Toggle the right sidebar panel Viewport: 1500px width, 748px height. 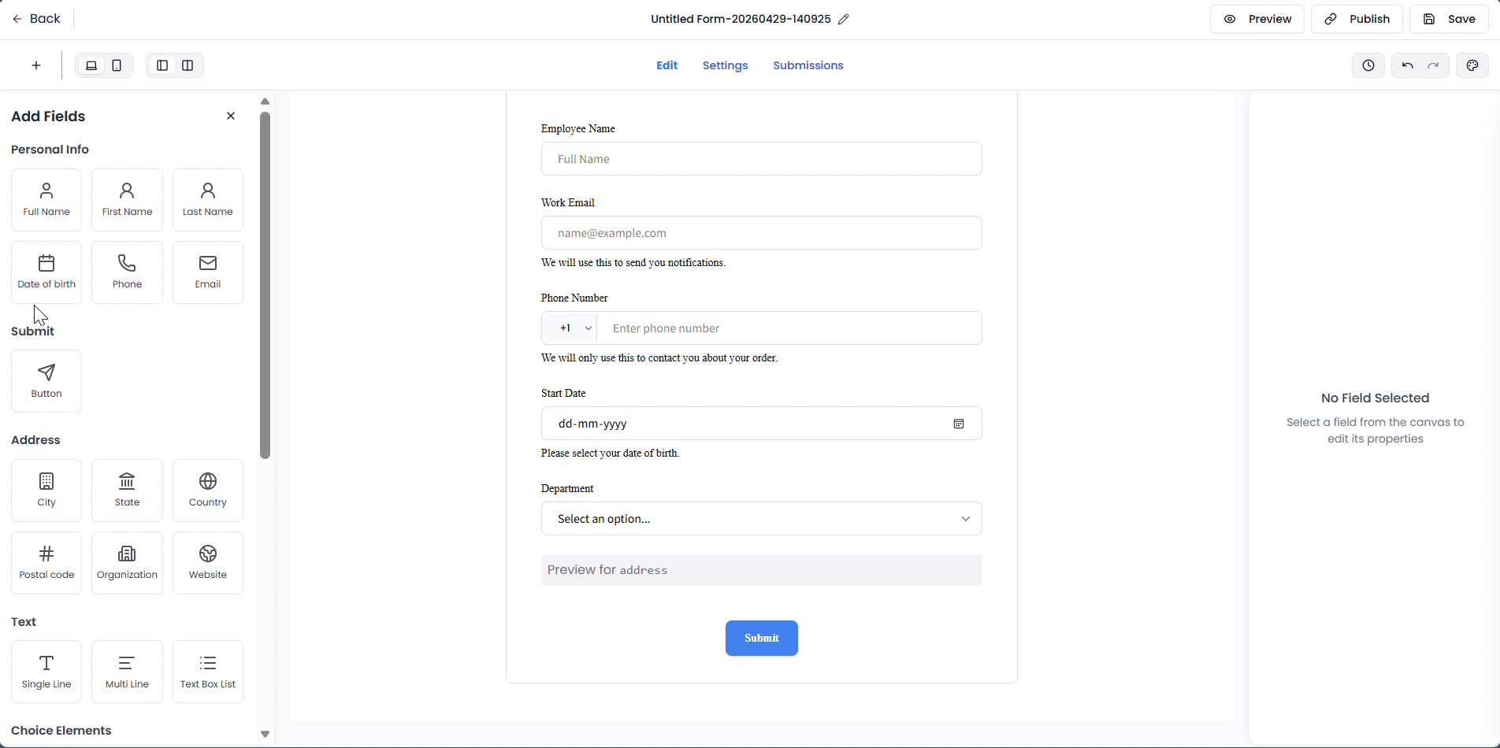(x=187, y=65)
